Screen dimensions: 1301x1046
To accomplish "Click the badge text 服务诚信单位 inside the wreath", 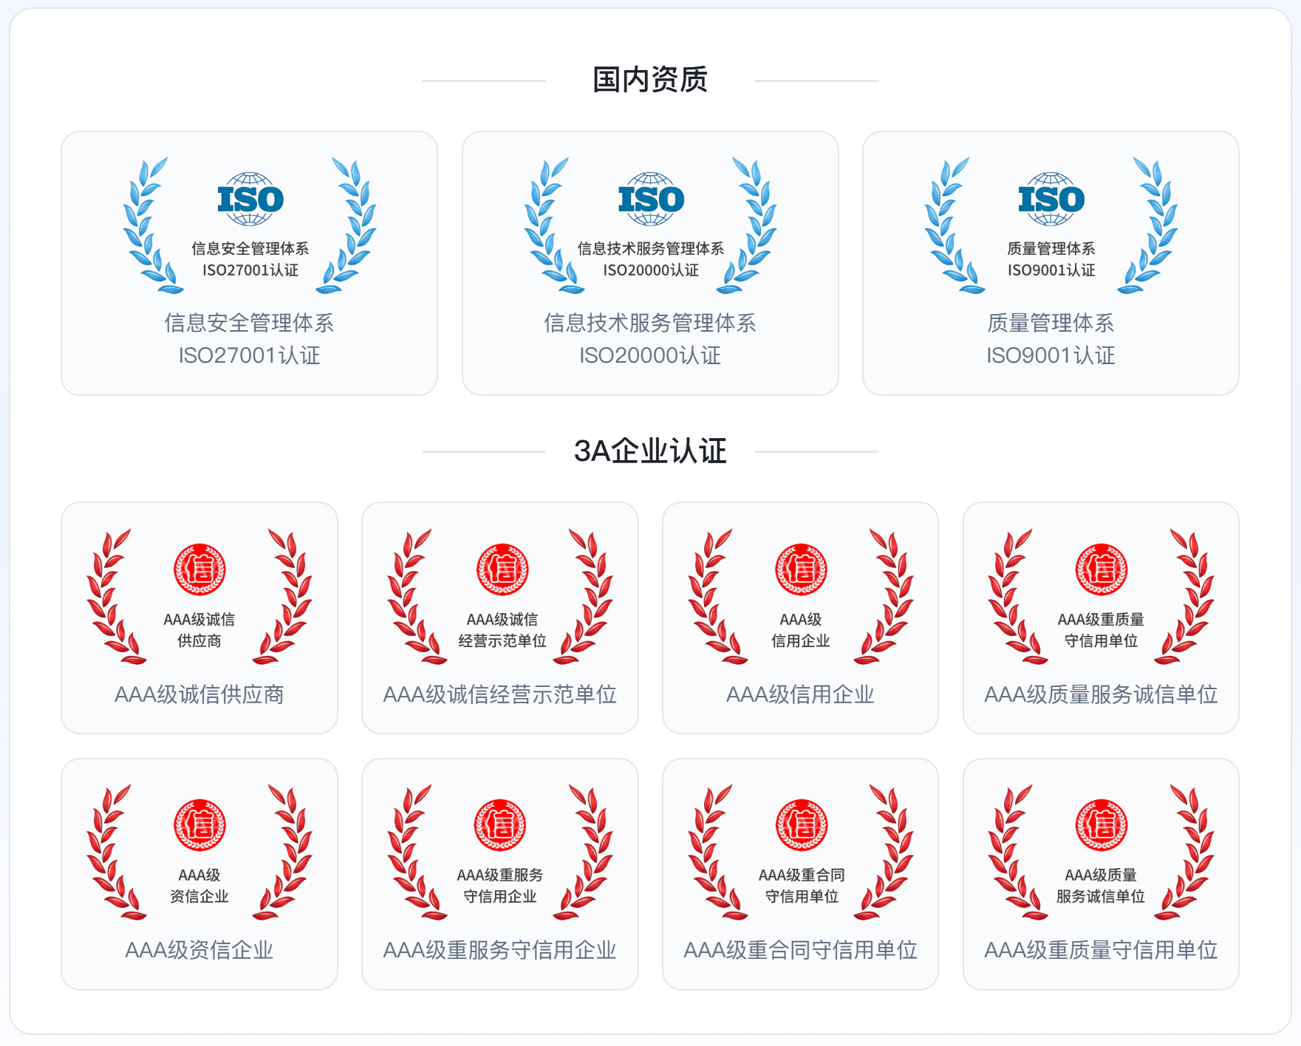I will pyautogui.click(x=1101, y=897).
